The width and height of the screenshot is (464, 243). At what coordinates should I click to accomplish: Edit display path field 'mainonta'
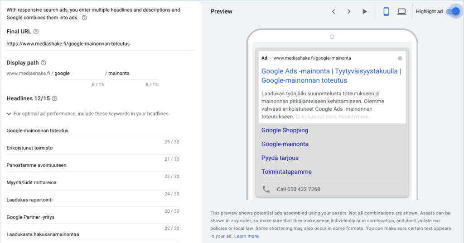click(x=133, y=74)
